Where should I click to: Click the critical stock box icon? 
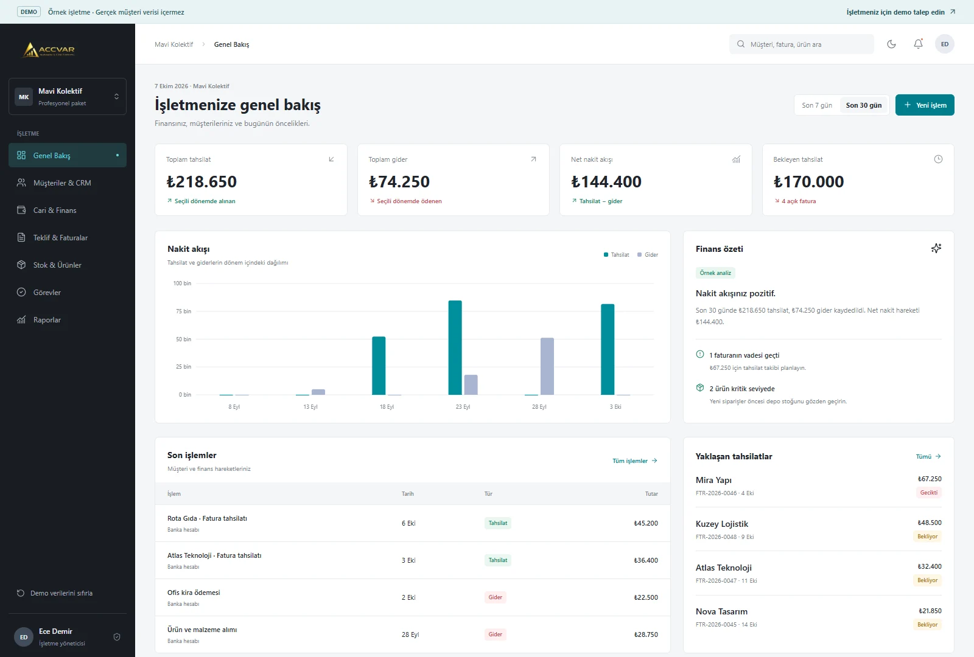click(x=700, y=388)
